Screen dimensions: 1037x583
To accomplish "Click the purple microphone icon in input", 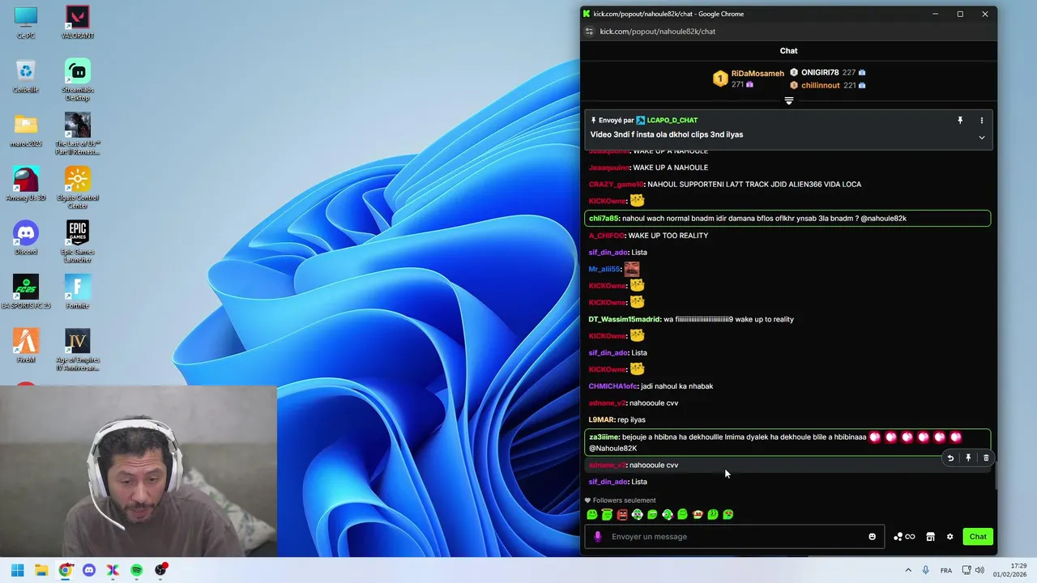I will coord(598,537).
